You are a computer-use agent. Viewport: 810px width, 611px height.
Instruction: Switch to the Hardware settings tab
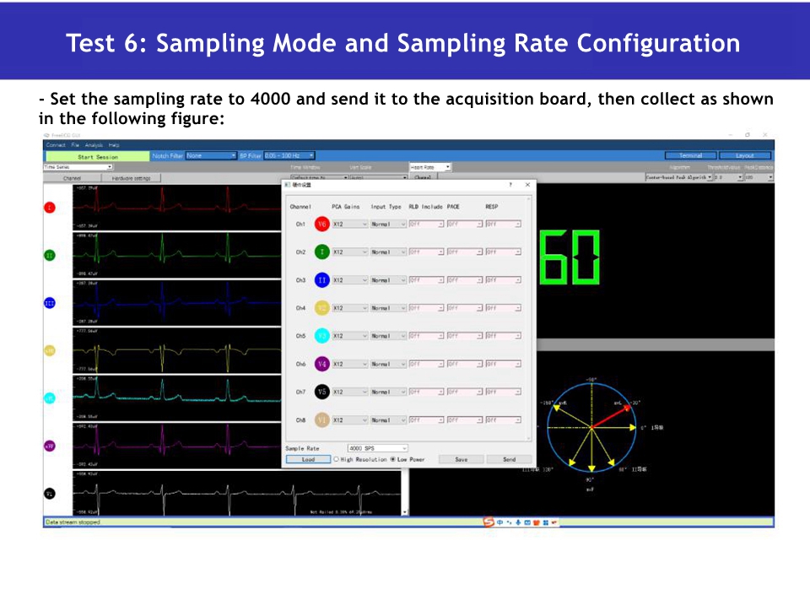pos(131,178)
